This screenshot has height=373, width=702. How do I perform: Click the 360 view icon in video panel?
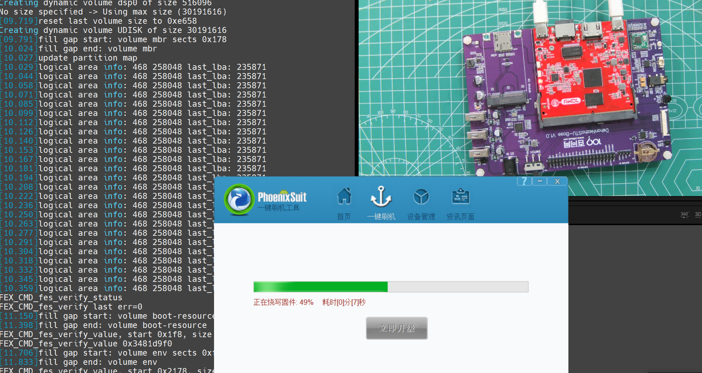point(684,215)
